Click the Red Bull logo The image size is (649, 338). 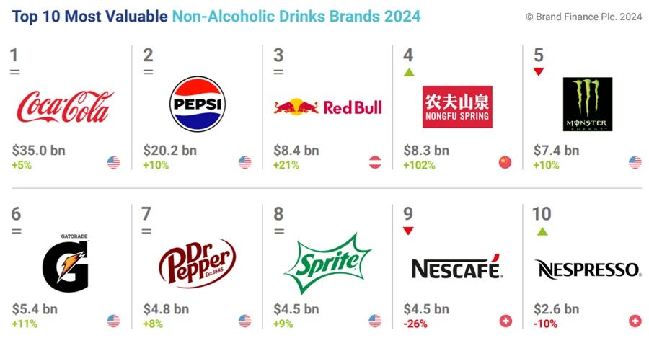tap(328, 107)
